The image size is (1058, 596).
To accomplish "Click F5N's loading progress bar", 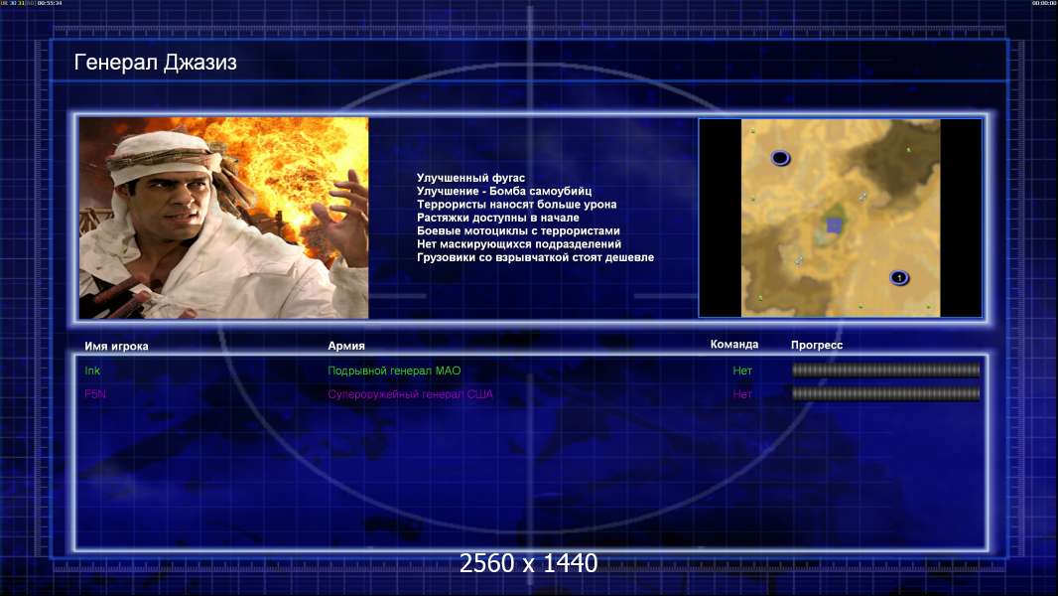I will (x=886, y=393).
